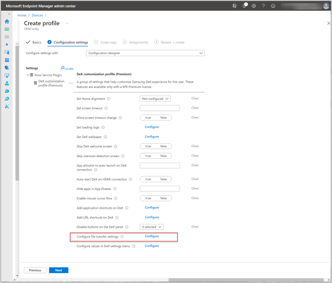The image size is (332, 283).
Task: Configure file transfer settings link
Action: (x=152, y=236)
